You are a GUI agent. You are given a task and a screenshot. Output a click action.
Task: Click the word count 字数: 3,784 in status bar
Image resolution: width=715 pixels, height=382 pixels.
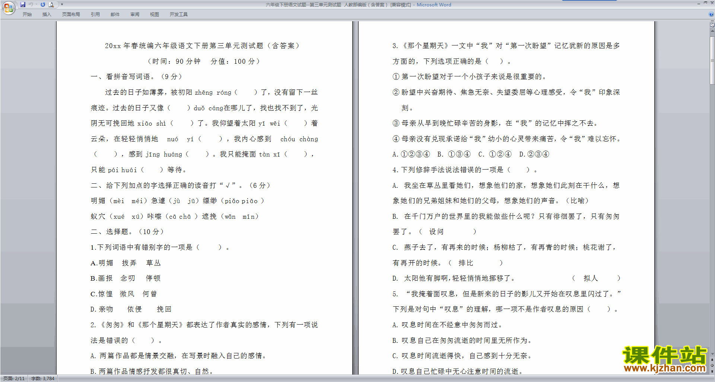click(43, 378)
